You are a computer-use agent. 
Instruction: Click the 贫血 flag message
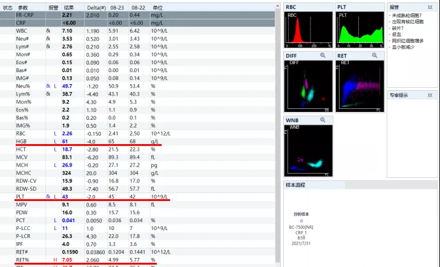396,35
